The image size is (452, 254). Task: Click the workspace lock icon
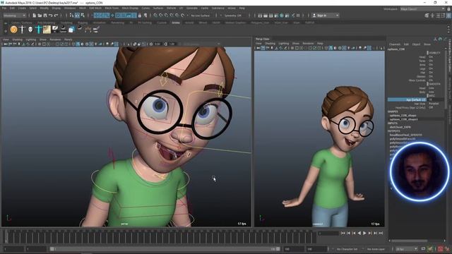pyautogui.click(x=448, y=9)
